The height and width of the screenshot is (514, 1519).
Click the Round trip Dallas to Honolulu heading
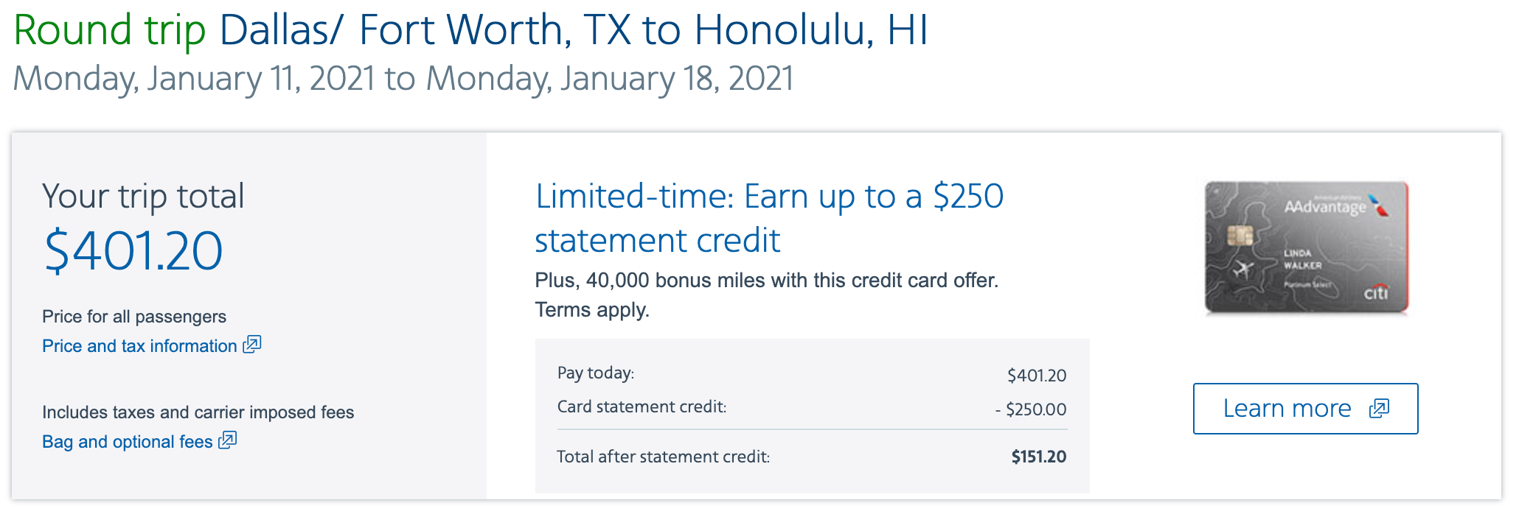pos(470,30)
